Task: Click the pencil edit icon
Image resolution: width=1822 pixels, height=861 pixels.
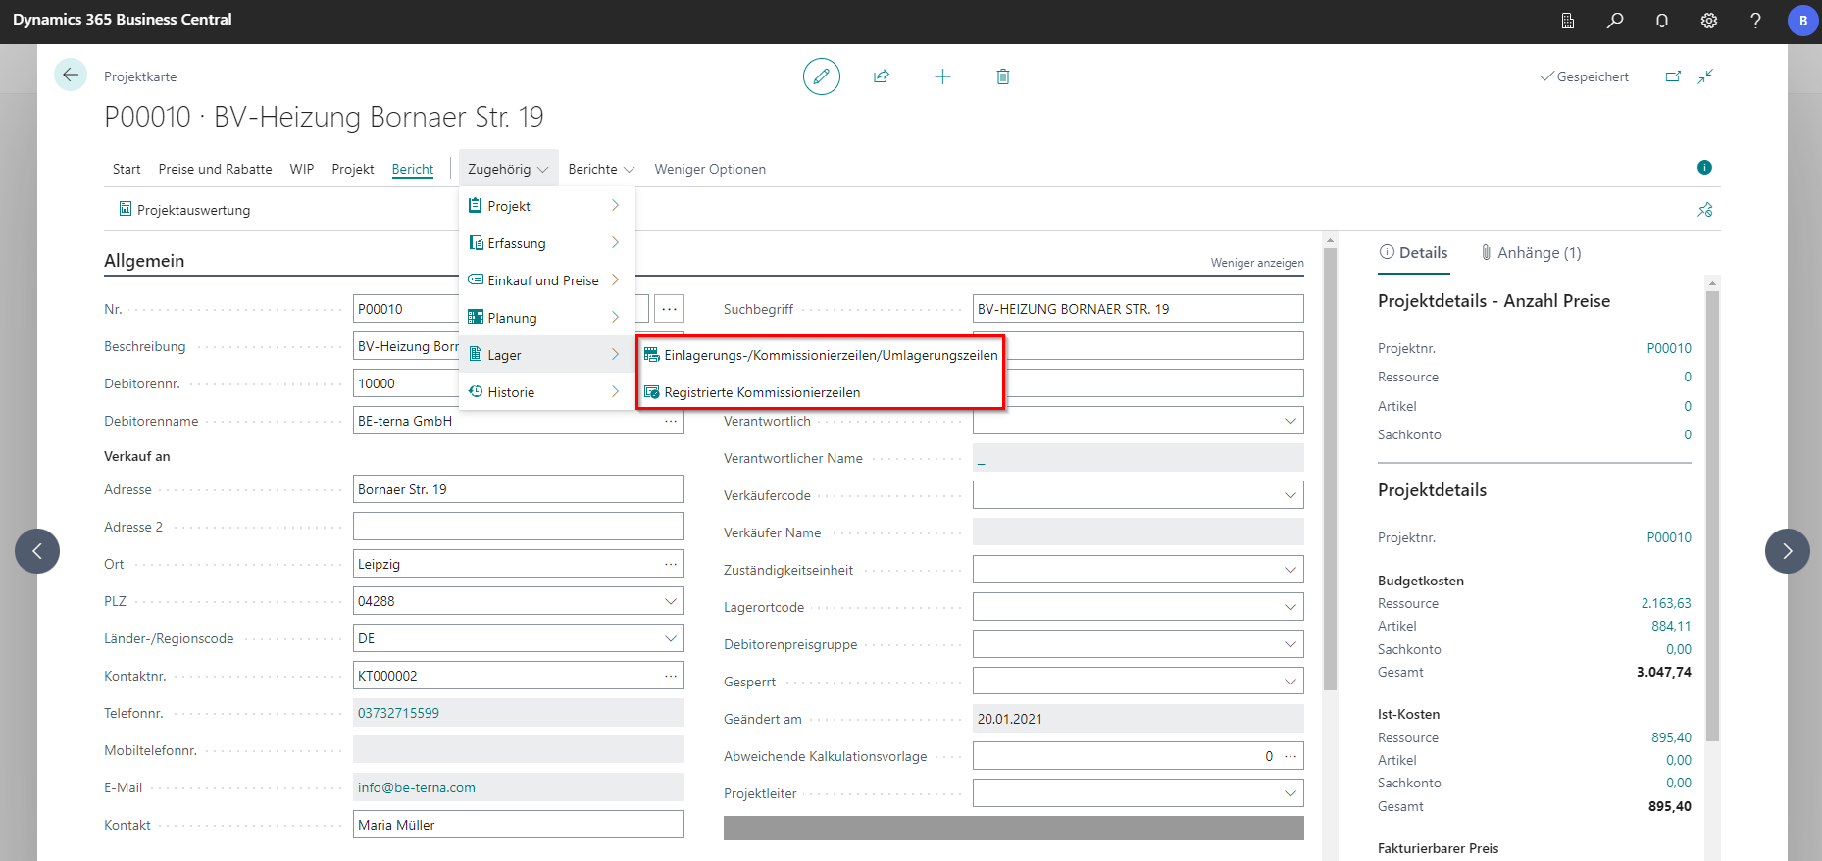Action: pos(821,76)
